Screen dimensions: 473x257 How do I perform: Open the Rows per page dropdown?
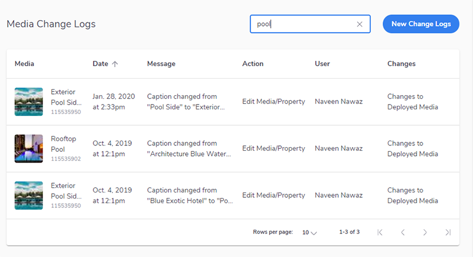point(309,233)
